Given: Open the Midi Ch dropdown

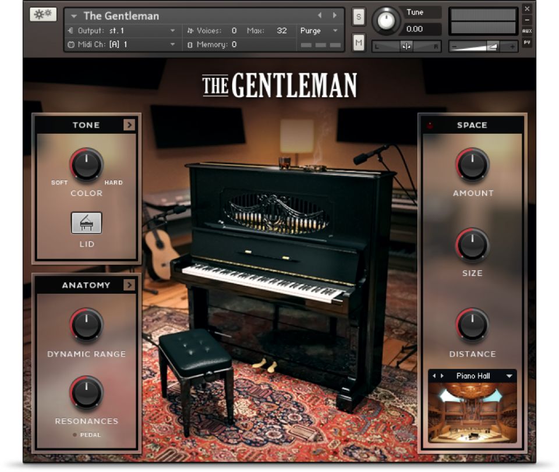Looking at the screenshot, I should (172, 44).
